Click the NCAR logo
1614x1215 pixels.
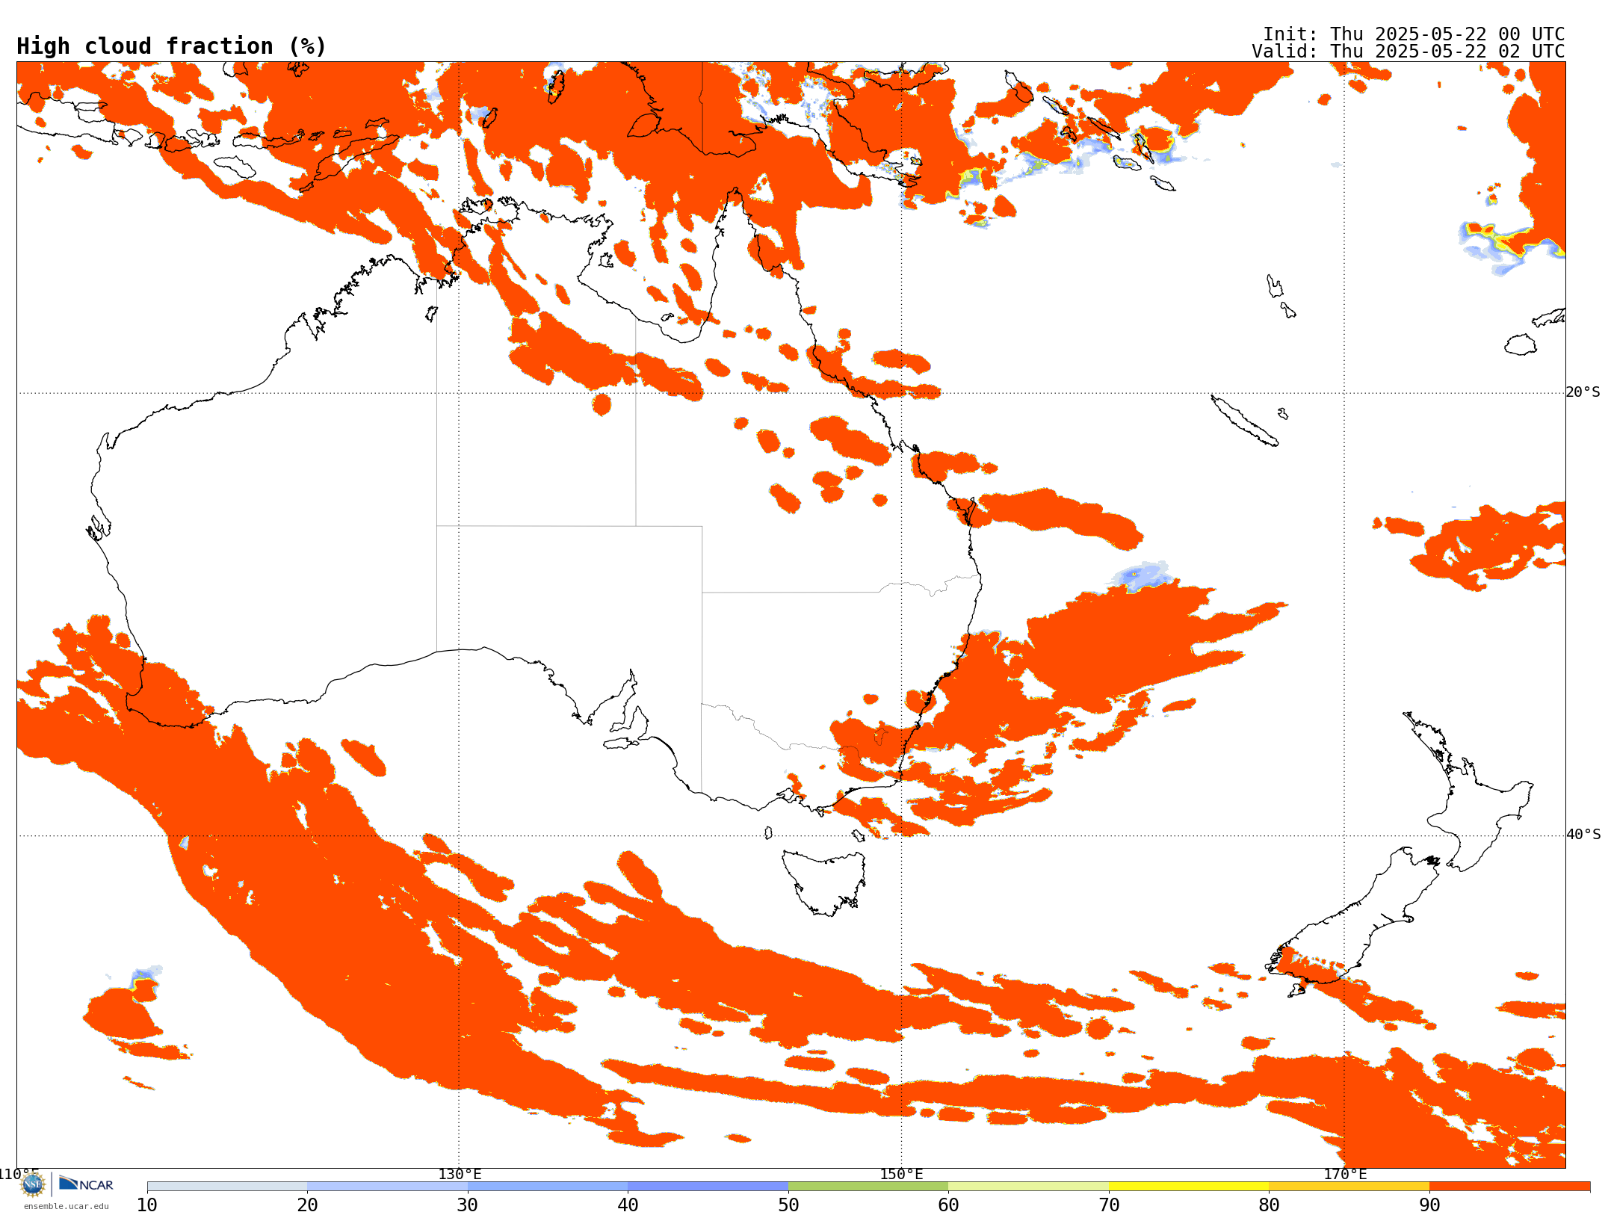coord(86,1184)
